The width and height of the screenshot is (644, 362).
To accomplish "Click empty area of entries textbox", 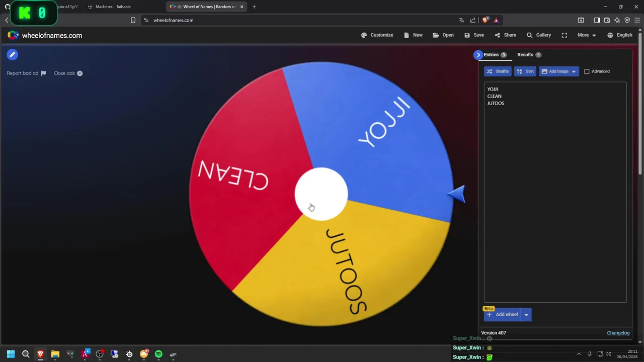I will point(555,201).
